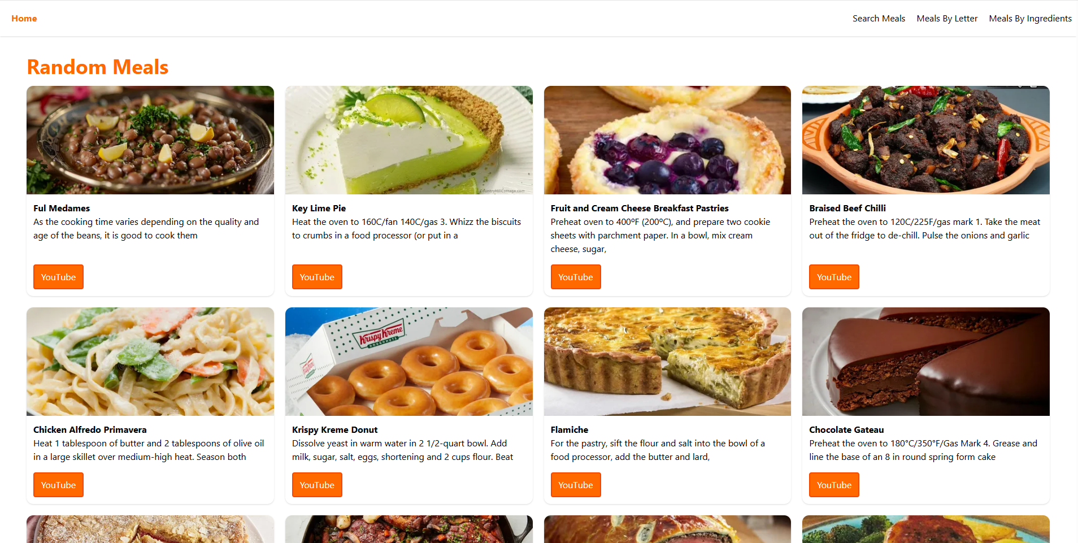1078x543 pixels.
Task: Open the Krispy Kreme Donut YouTube video
Action: (x=317, y=484)
